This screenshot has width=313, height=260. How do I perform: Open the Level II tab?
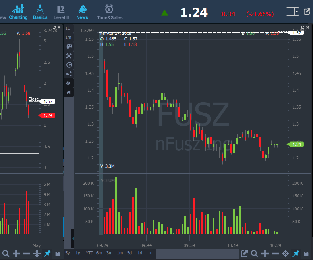61,12
